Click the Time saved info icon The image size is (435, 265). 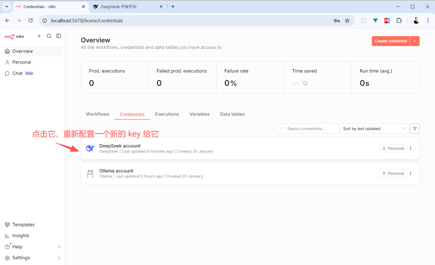tap(305, 83)
